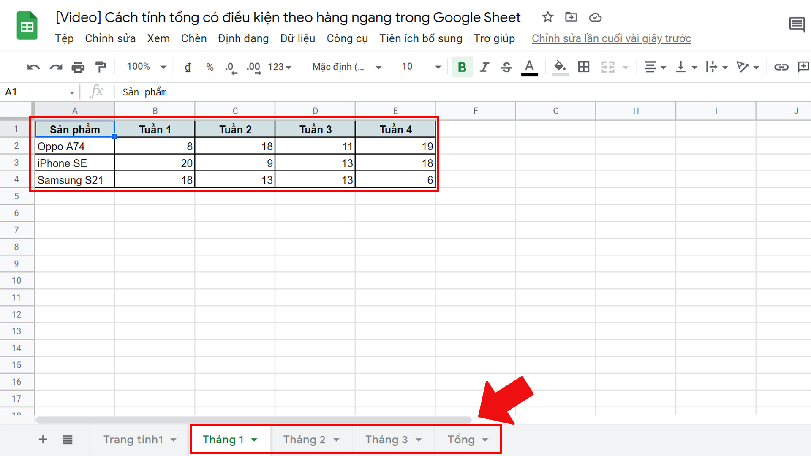Open text wrapping dropdown

click(x=717, y=67)
